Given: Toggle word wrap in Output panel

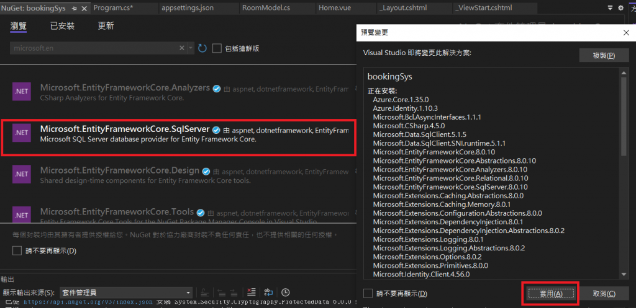Looking at the screenshot, I should 268,293.
